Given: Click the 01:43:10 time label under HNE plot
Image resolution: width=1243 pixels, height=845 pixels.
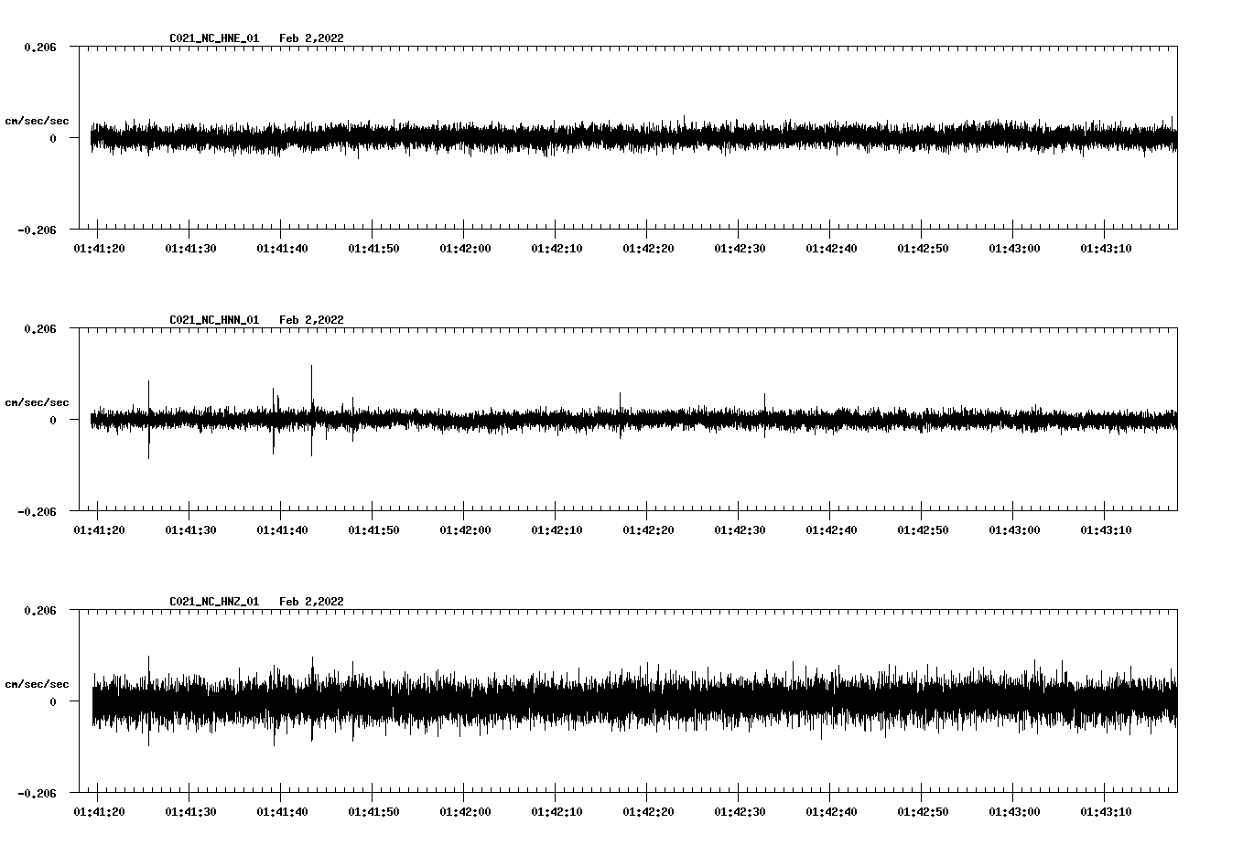Looking at the screenshot, I should tap(1106, 249).
